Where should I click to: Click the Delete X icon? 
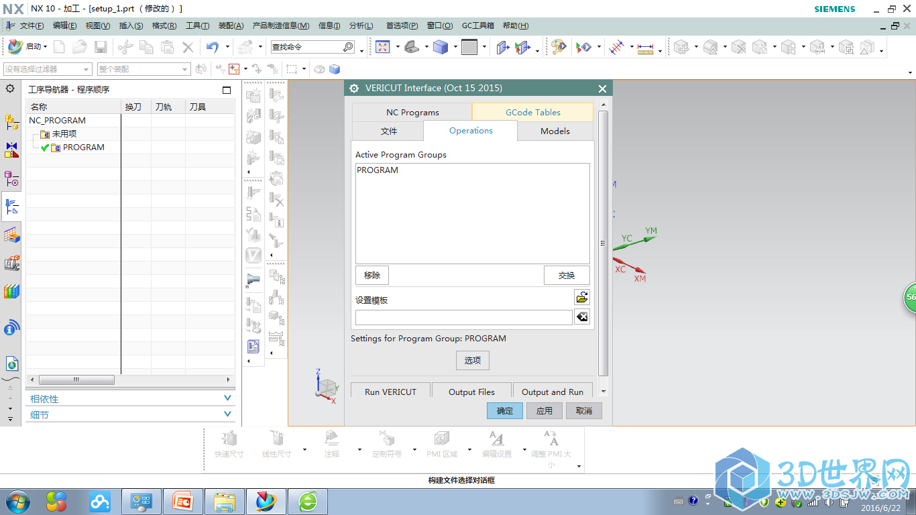(188, 47)
